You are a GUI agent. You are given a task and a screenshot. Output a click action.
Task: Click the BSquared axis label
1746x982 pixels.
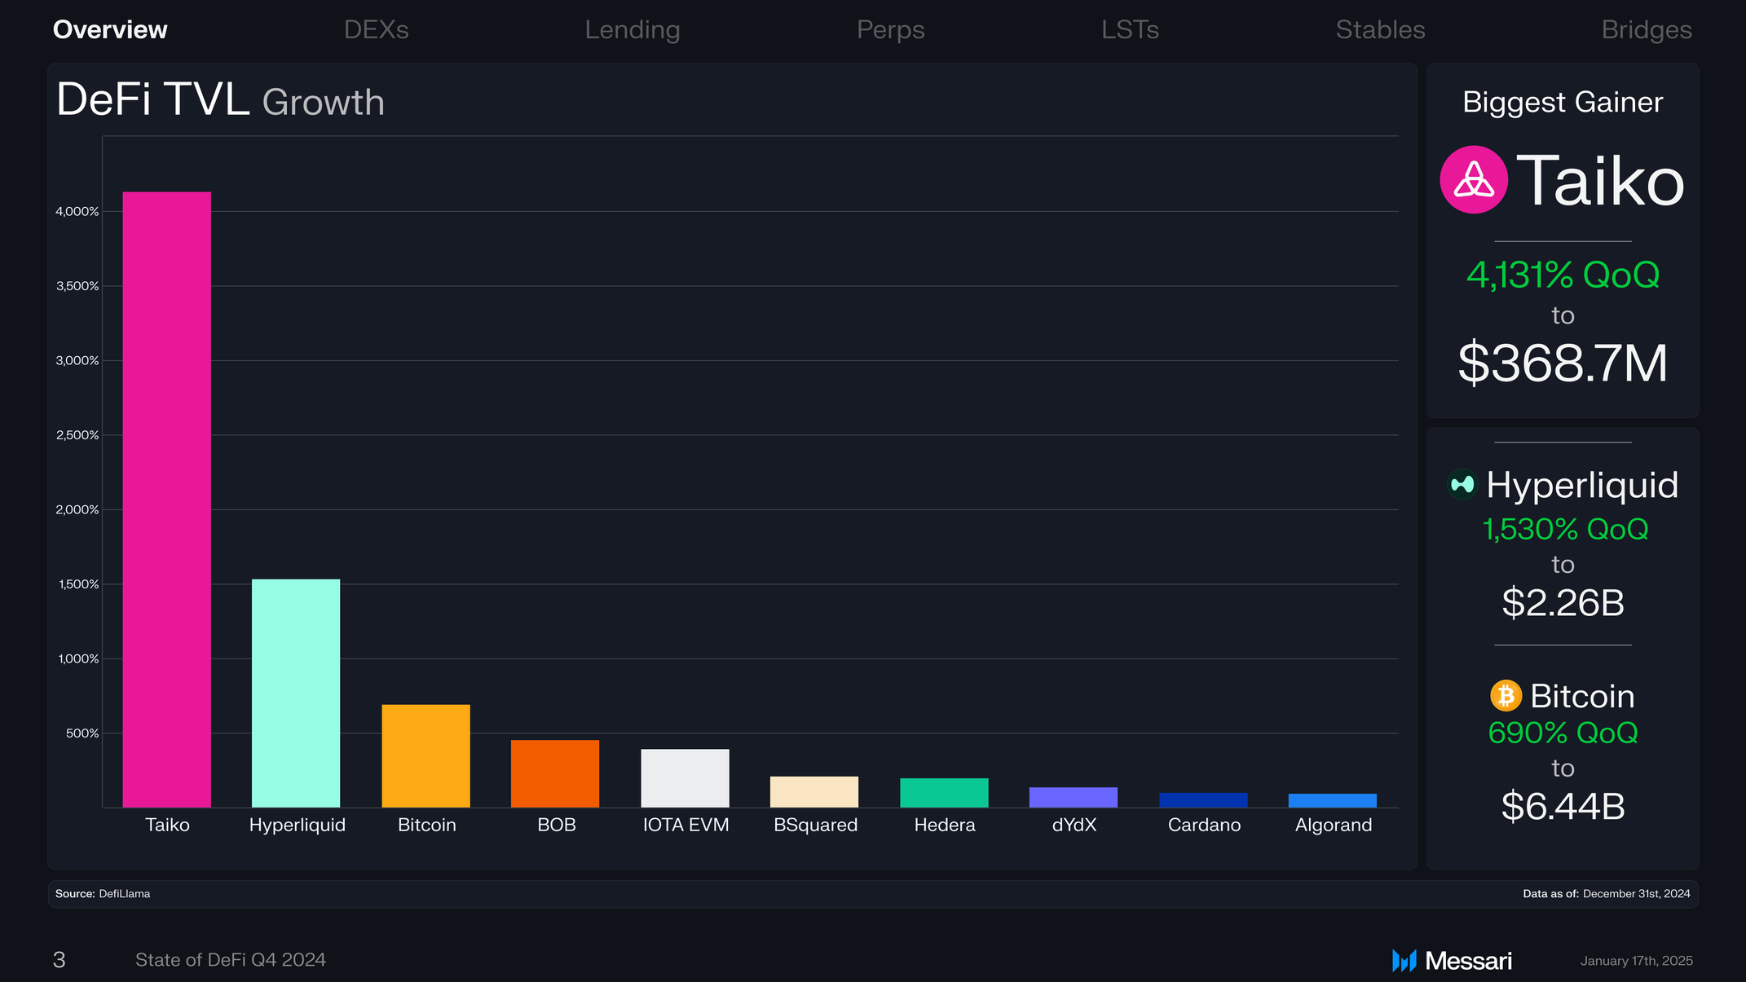pos(815,826)
